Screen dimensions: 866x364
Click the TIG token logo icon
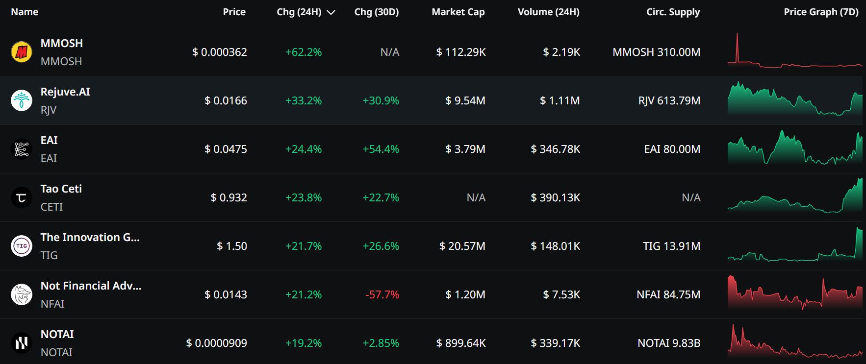pyautogui.click(x=22, y=246)
